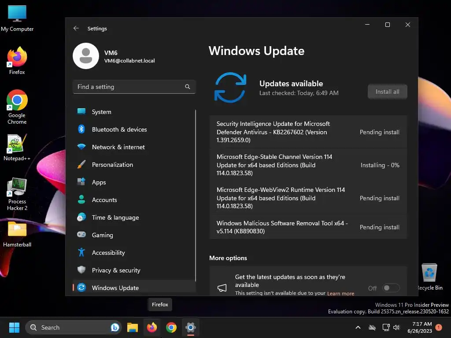
Task: Open Privacy & security settings
Action: (134, 270)
